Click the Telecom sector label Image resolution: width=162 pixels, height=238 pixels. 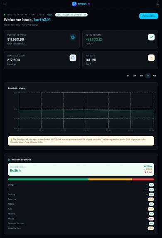[12, 199]
